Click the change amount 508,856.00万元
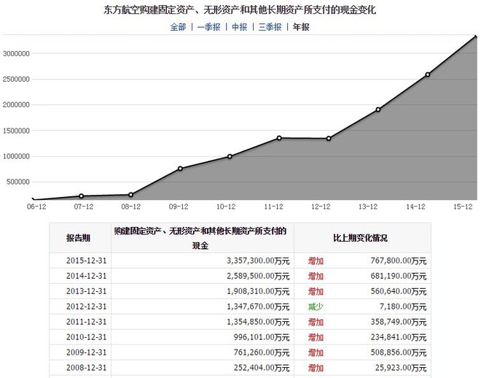Image resolution: width=481 pixels, height=378 pixels. click(399, 352)
